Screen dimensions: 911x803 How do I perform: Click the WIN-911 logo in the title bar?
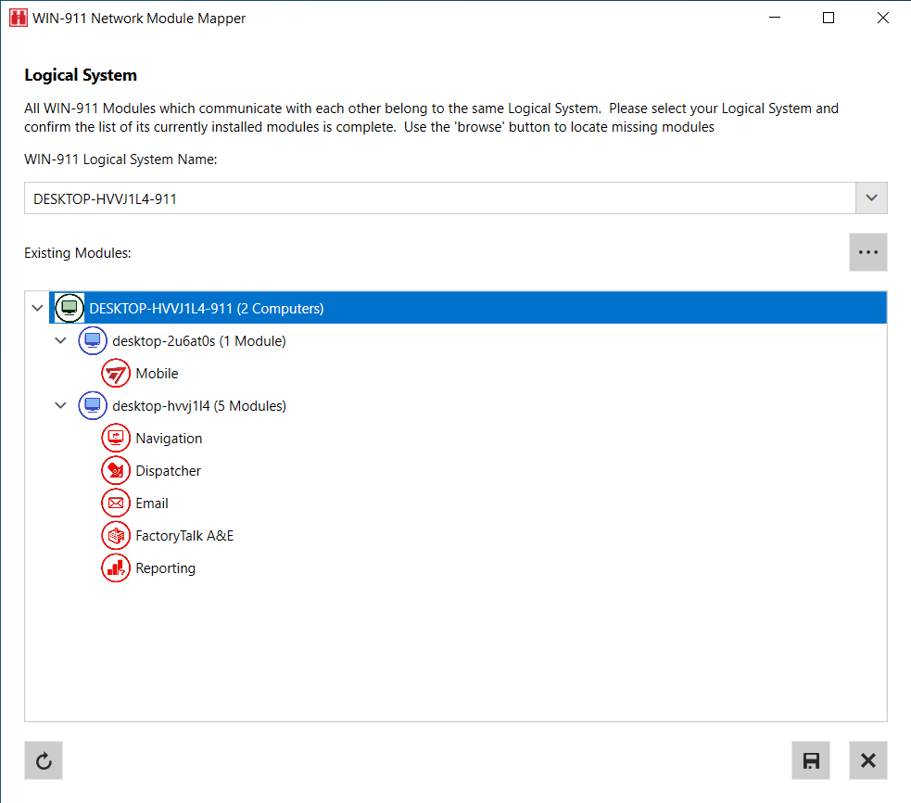tap(18, 18)
